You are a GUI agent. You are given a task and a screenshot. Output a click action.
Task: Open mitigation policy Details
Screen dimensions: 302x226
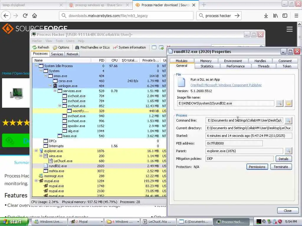[283, 159]
